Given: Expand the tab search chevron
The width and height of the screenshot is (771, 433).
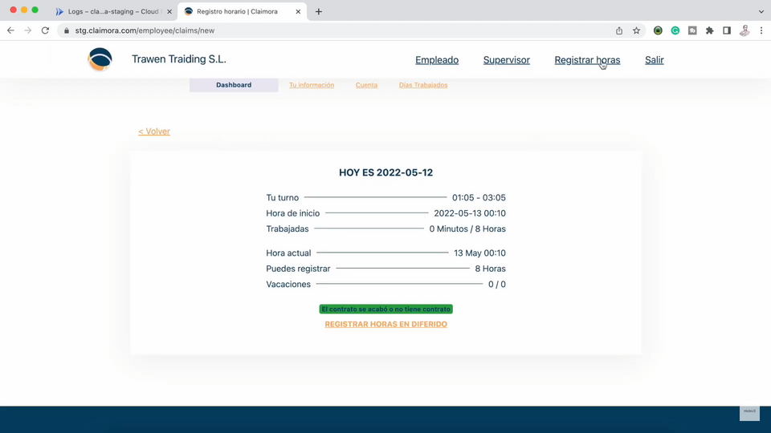Looking at the screenshot, I should (x=761, y=11).
